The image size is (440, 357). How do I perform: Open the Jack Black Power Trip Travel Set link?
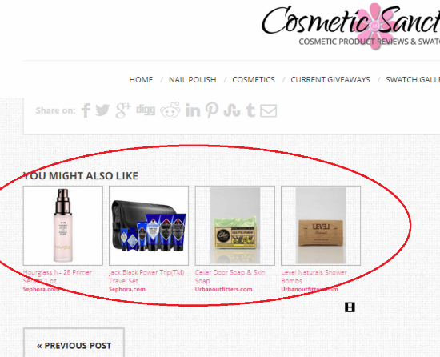pos(146,276)
